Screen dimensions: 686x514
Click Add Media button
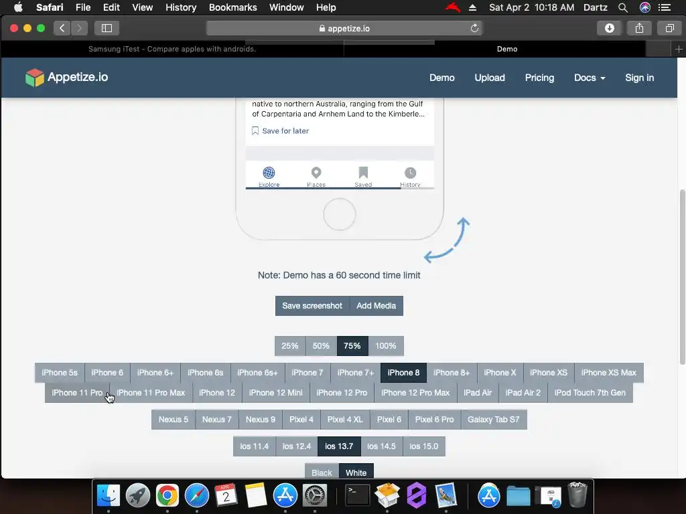click(376, 306)
